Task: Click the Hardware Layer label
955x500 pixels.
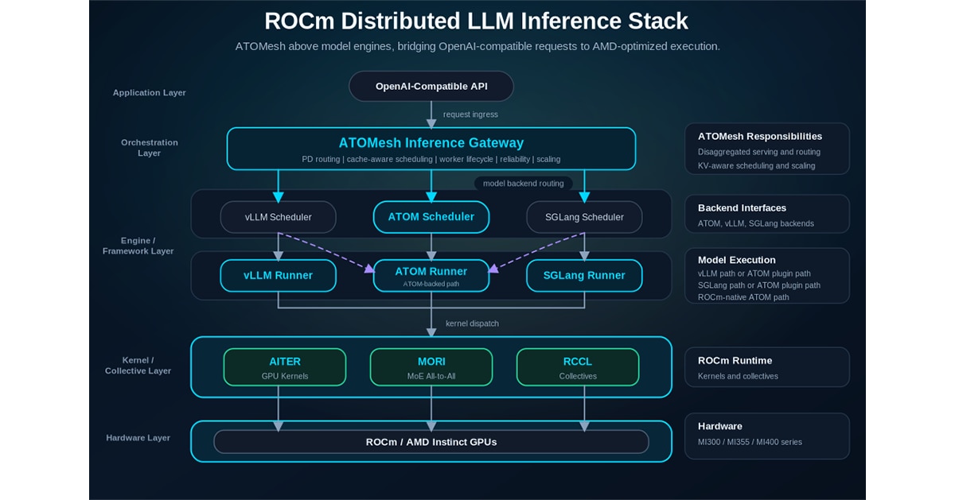Action: tap(138, 438)
